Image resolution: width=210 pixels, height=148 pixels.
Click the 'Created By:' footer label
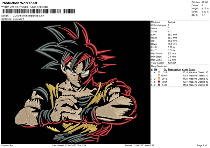[x=7, y=145]
